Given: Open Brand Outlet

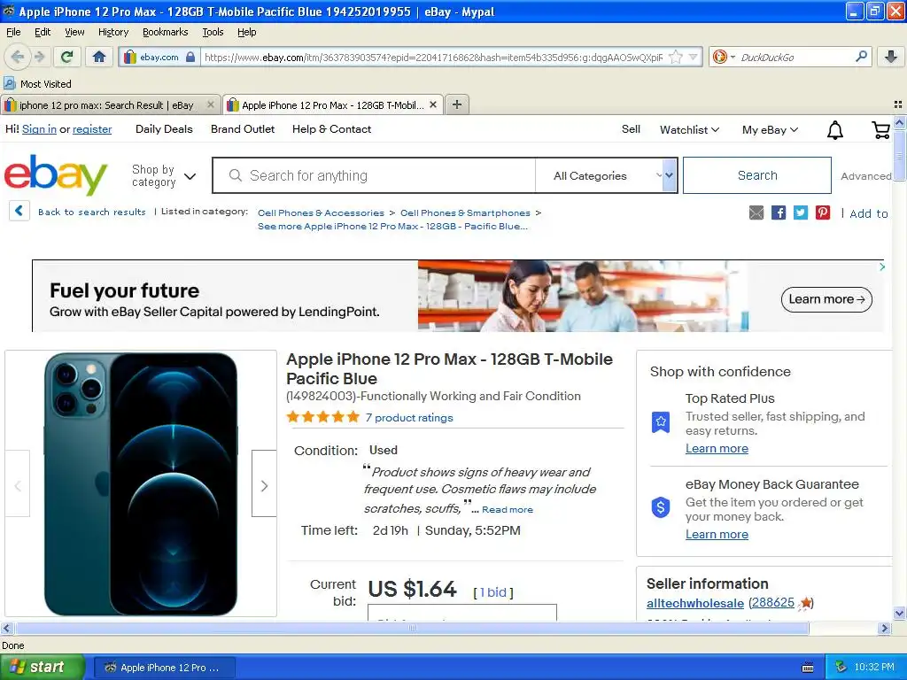Looking at the screenshot, I should (243, 129).
